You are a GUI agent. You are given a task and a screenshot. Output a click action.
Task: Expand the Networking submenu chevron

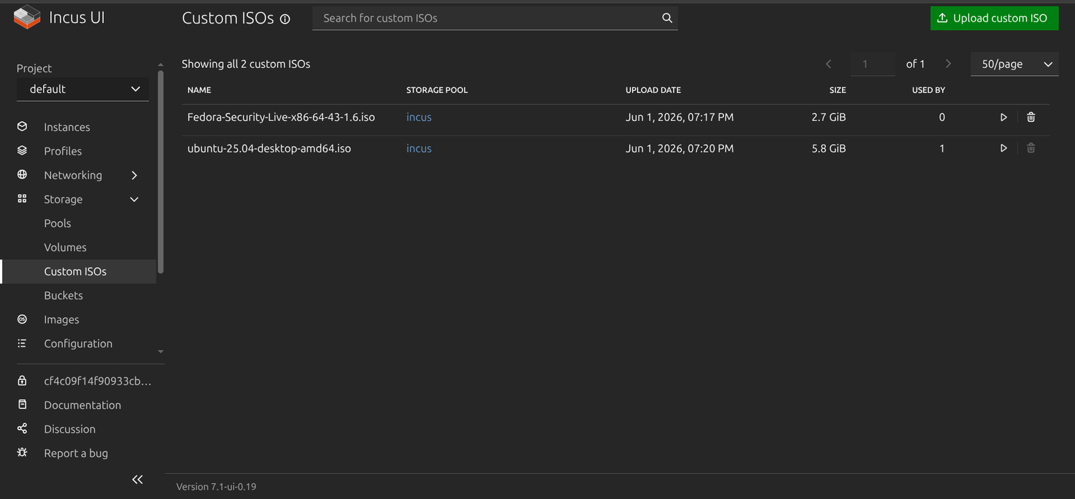134,175
